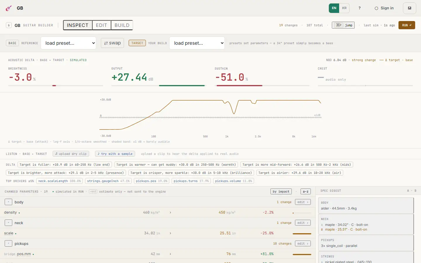
Task: Select EN language toggle
Action: [334, 8]
